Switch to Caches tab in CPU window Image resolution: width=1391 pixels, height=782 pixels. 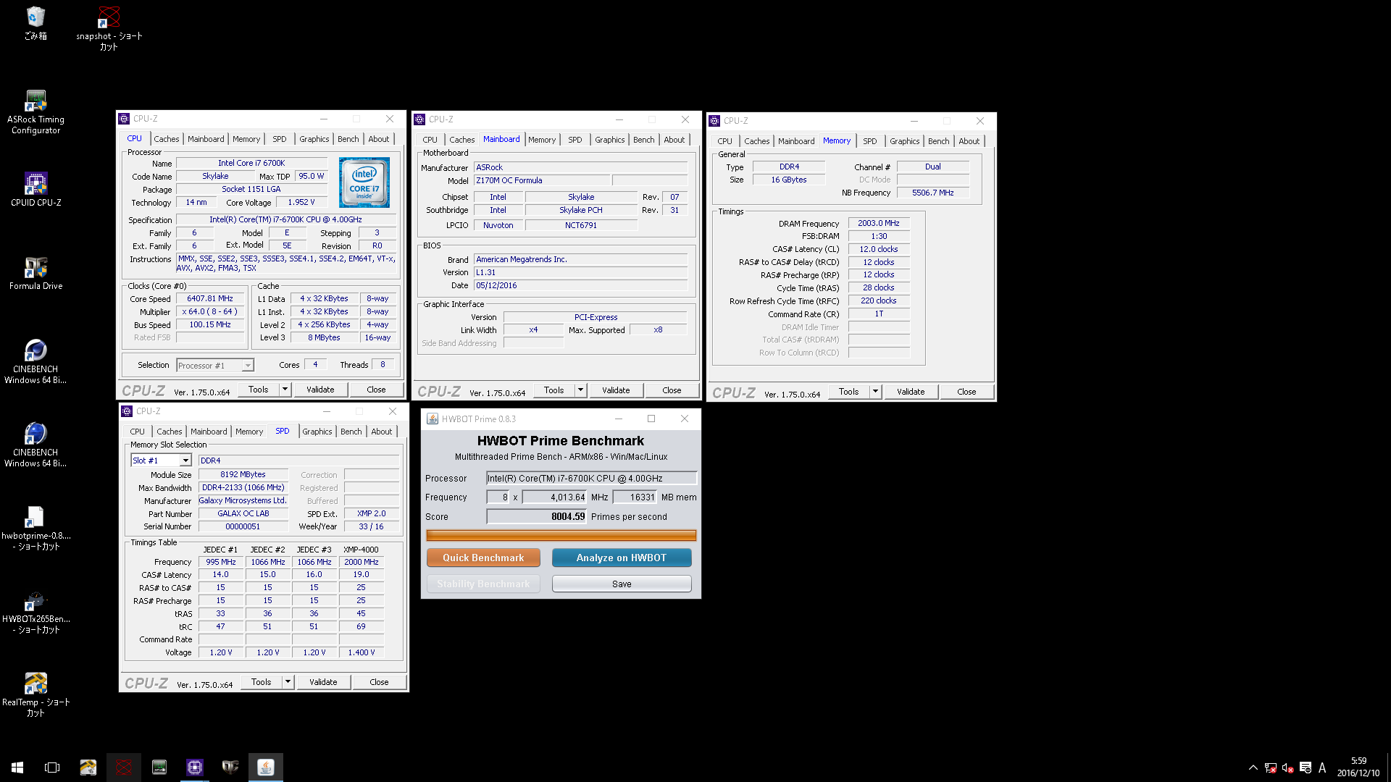pos(166,139)
